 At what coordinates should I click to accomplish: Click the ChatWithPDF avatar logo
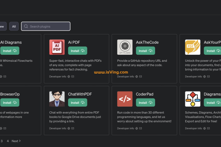[57, 99]
